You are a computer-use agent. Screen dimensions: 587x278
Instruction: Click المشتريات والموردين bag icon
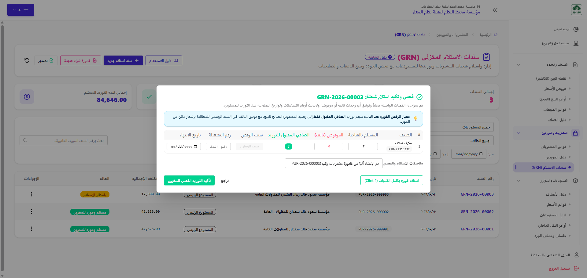point(575,133)
